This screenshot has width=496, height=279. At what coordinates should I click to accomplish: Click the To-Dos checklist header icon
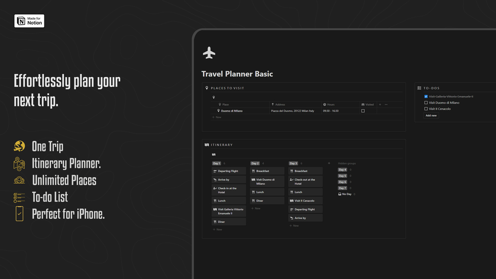420,88
